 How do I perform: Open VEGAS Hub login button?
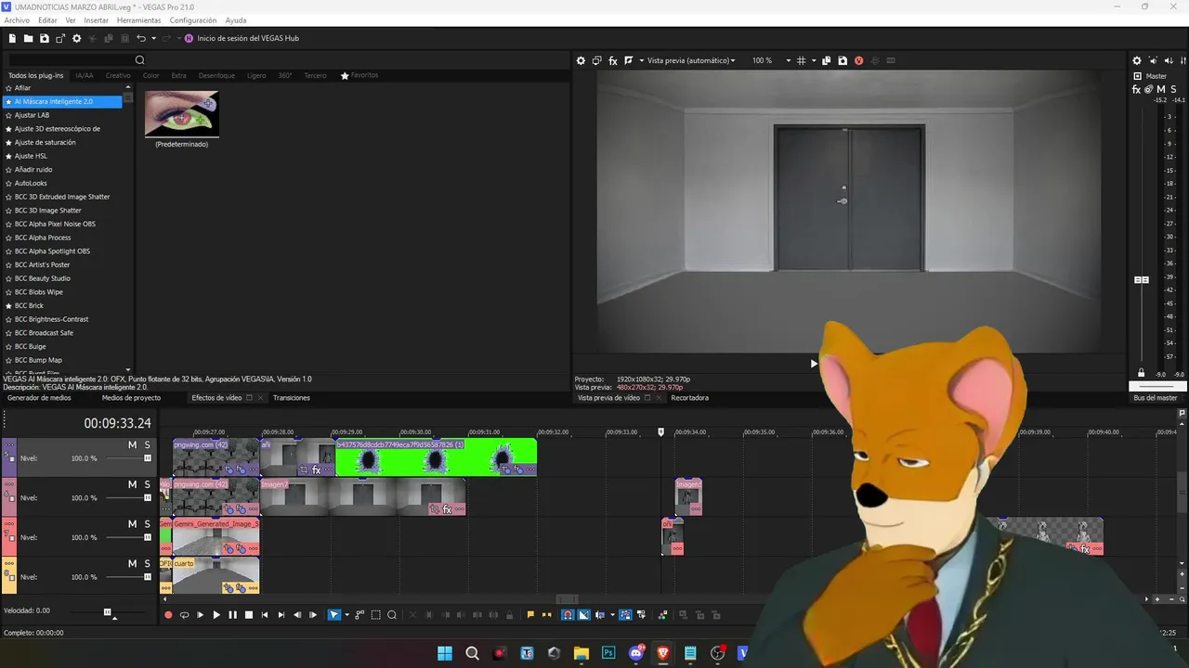[x=242, y=38]
